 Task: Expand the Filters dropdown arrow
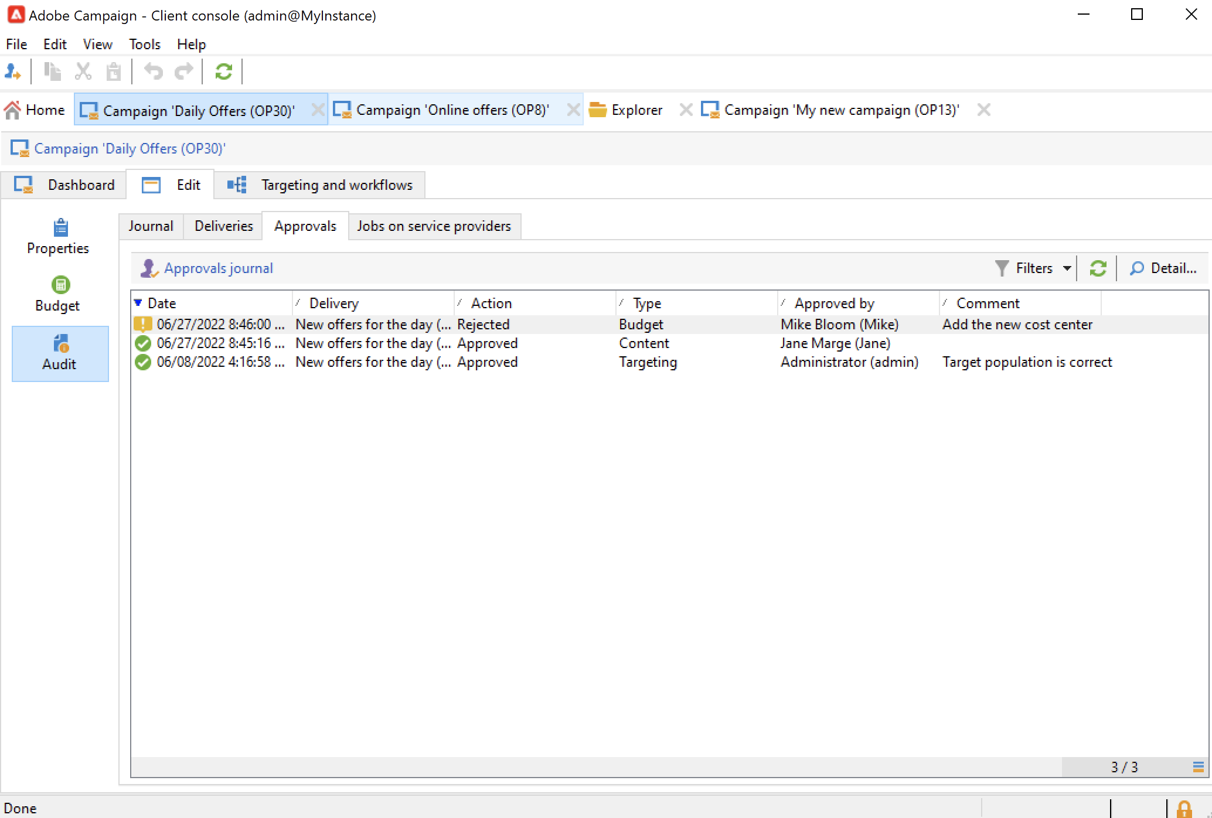pyautogui.click(x=1067, y=268)
